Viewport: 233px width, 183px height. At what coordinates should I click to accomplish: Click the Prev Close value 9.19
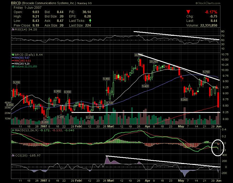pos(36,25)
